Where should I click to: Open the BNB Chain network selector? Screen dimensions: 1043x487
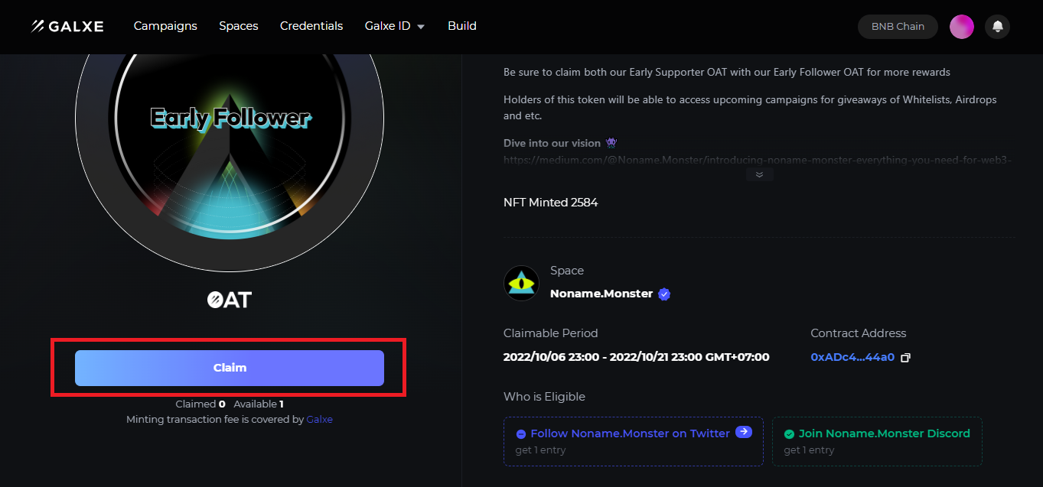coord(898,27)
